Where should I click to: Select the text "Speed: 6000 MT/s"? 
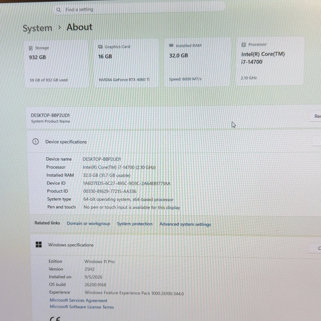click(185, 79)
